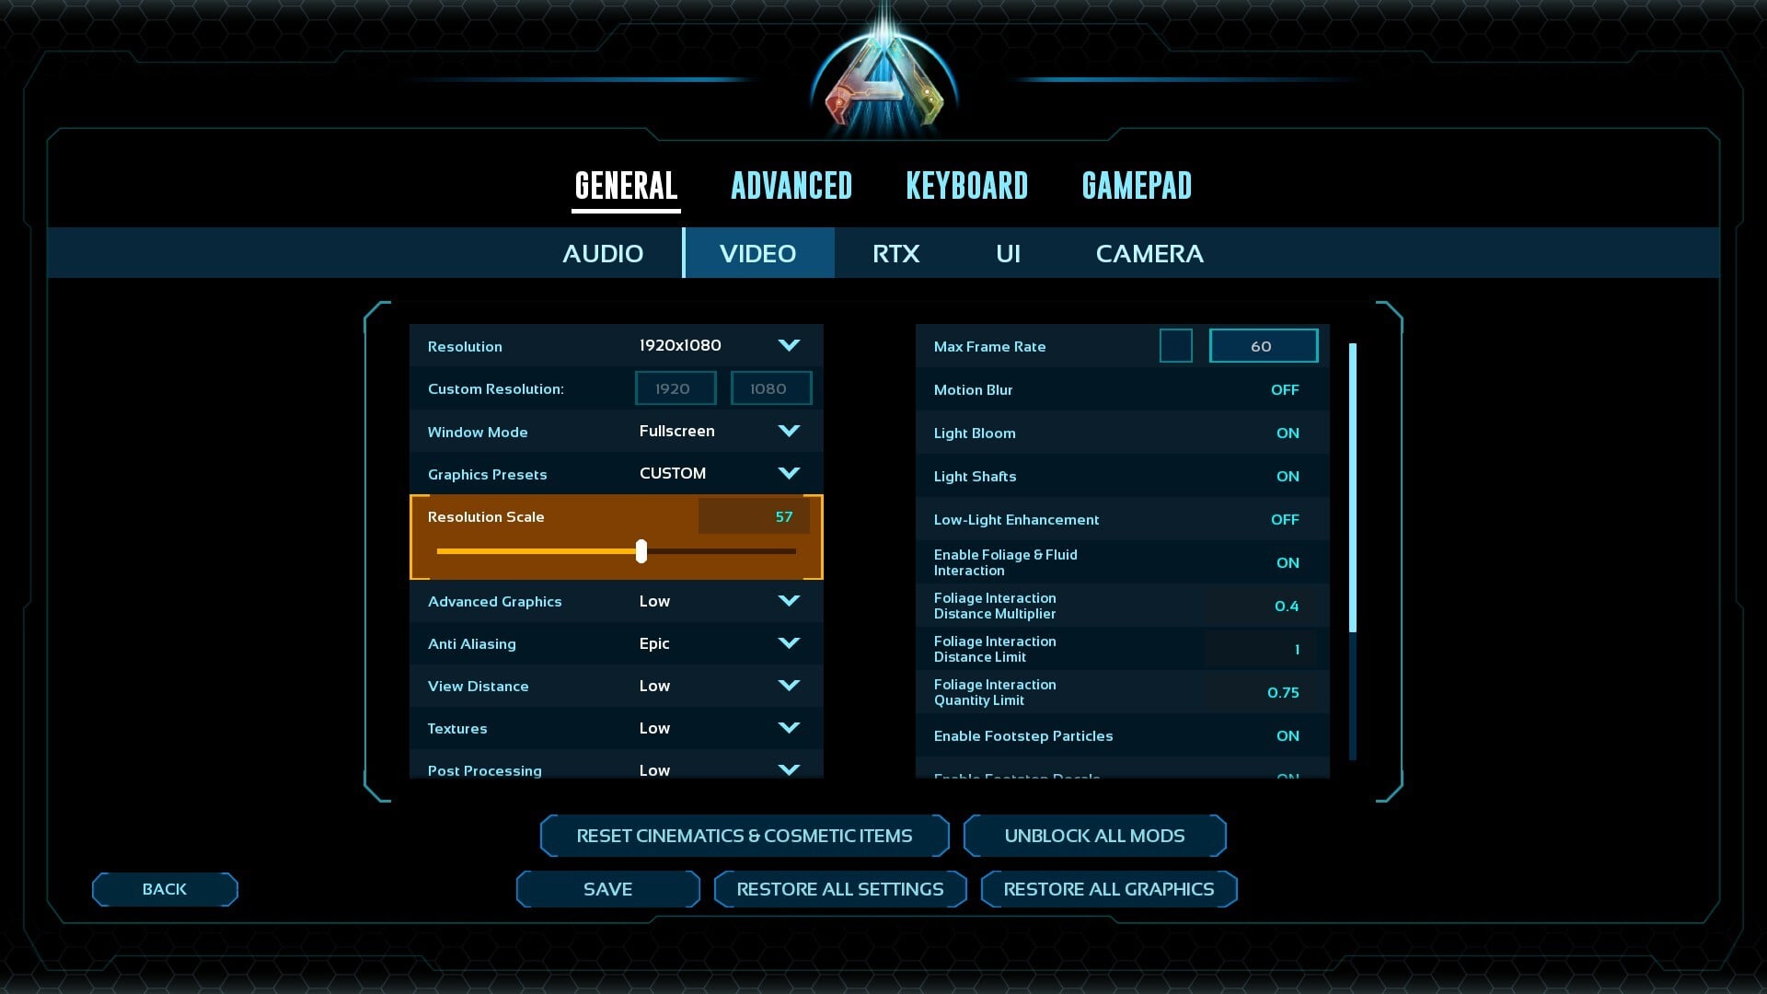This screenshot has width=1767, height=994.
Task: Click the right panel vertical scrollbar
Action: [x=1352, y=488]
